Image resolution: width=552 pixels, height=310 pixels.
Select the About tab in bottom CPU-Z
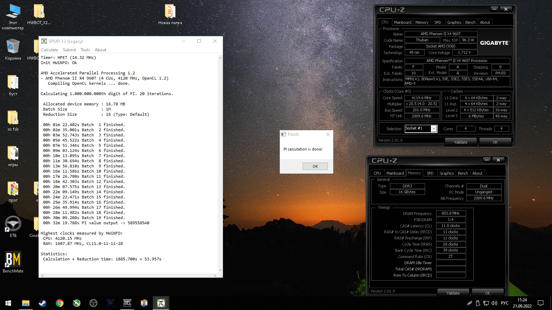click(x=477, y=173)
